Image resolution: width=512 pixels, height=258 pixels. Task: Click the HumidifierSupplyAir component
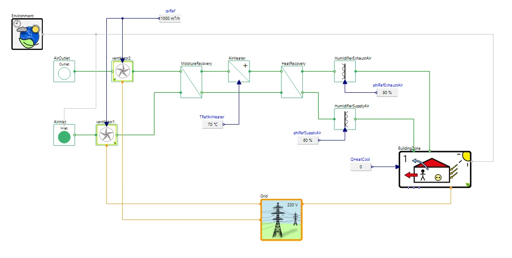345,119
